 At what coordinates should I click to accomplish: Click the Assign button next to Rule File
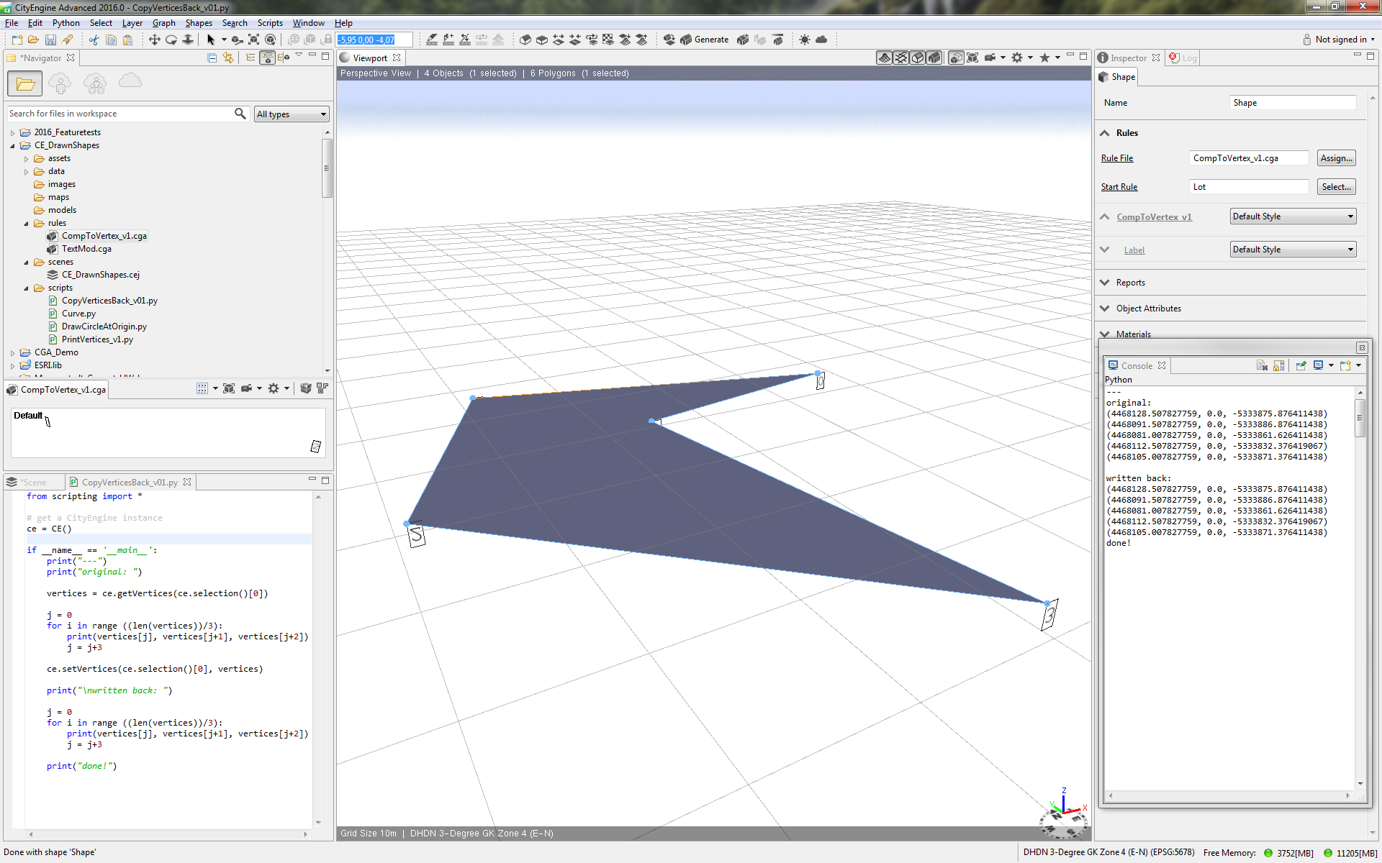pyautogui.click(x=1336, y=157)
